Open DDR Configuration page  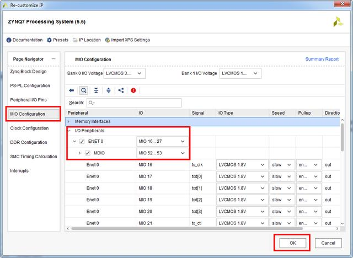pyautogui.click(x=29, y=142)
